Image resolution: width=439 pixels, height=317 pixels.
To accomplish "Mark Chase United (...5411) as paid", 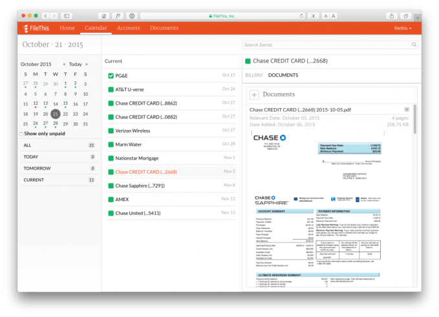I will coord(111,213).
